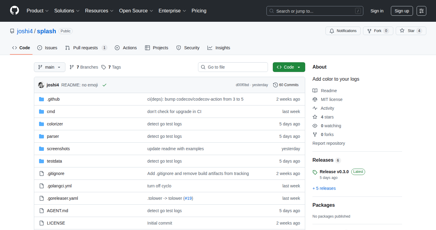Open commit 'turn off cyclo'
The width and height of the screenshot is (436, 230).
159,186
